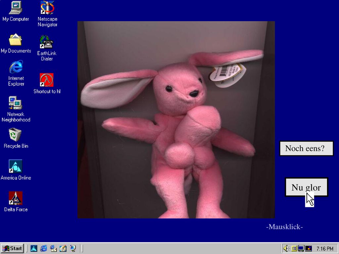
Task: Click the 7:16 PM clock in the tray
Action: point(325,249)
